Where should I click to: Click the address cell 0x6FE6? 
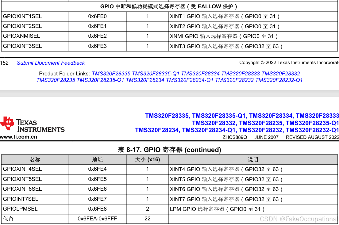tap(97, 189)
